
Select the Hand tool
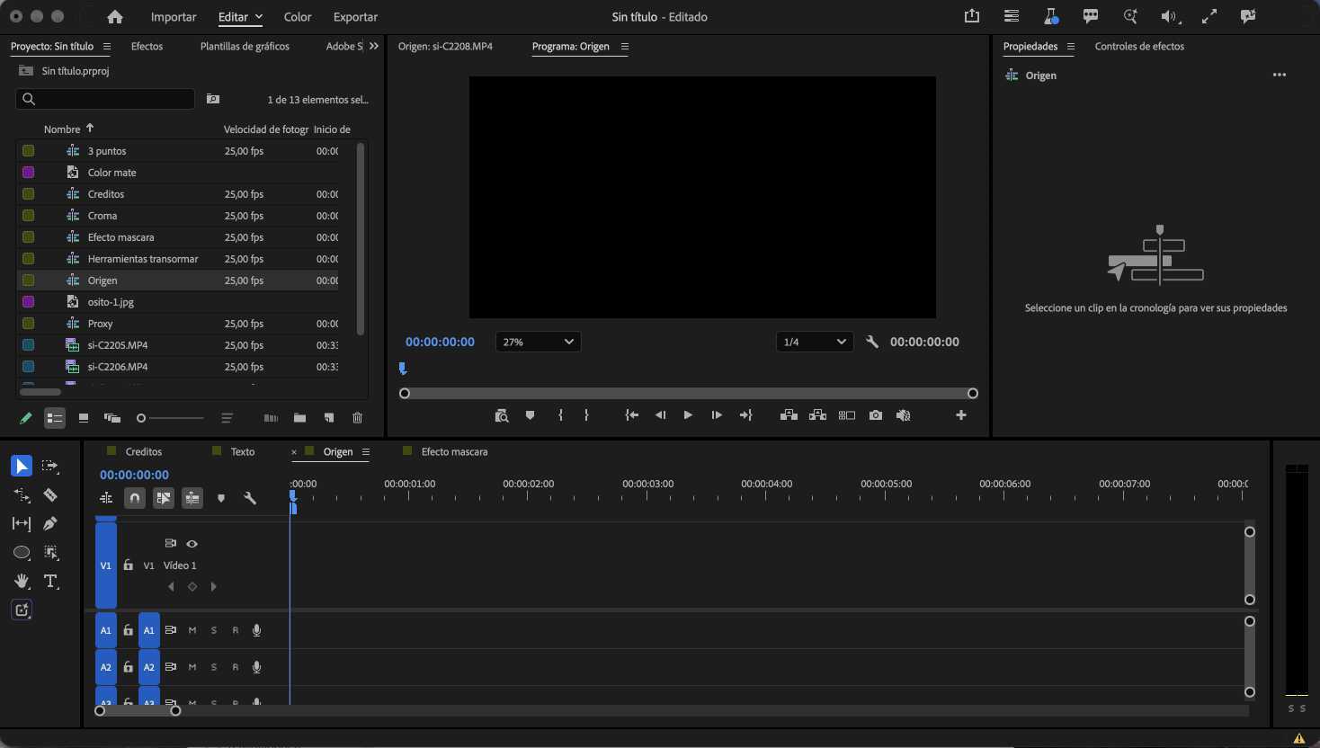pyautogui.click(x=22, y=582)
